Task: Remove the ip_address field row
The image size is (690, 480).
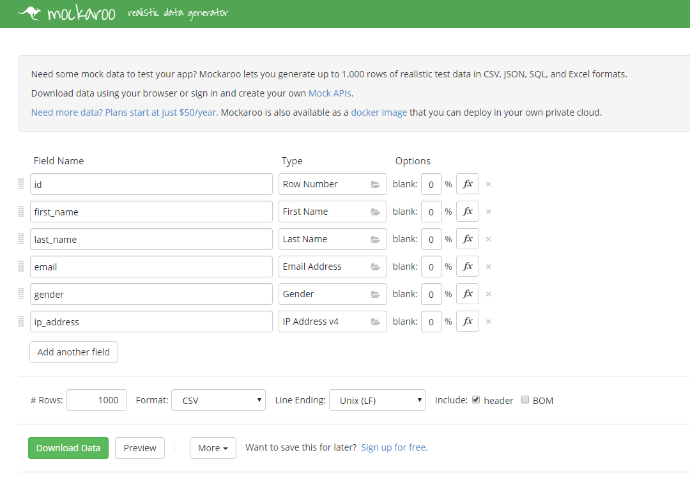Action: point(489,321)
